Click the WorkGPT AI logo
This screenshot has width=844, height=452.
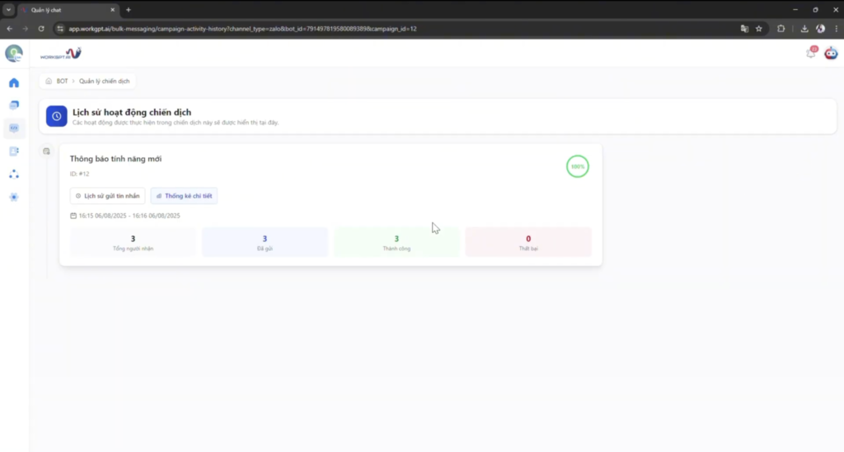point(61,54)
